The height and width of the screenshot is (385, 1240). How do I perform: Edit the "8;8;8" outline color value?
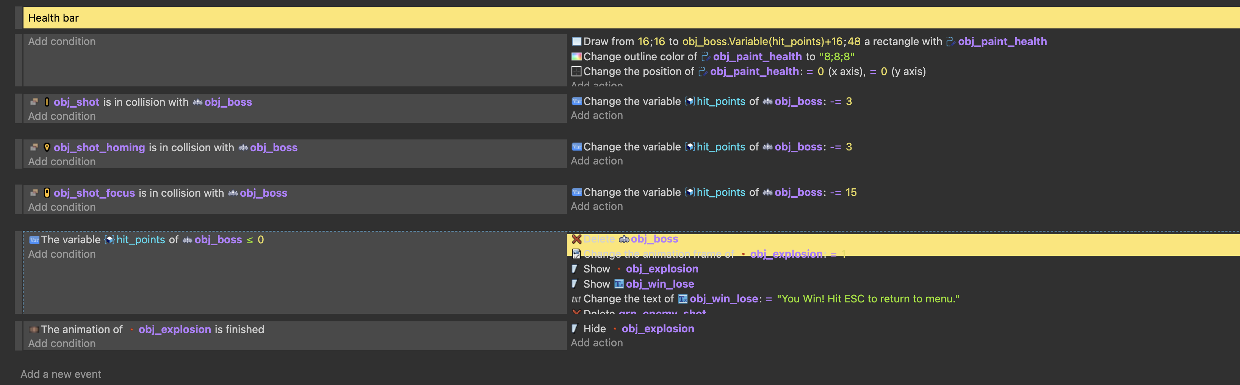[x=837, y=57]
